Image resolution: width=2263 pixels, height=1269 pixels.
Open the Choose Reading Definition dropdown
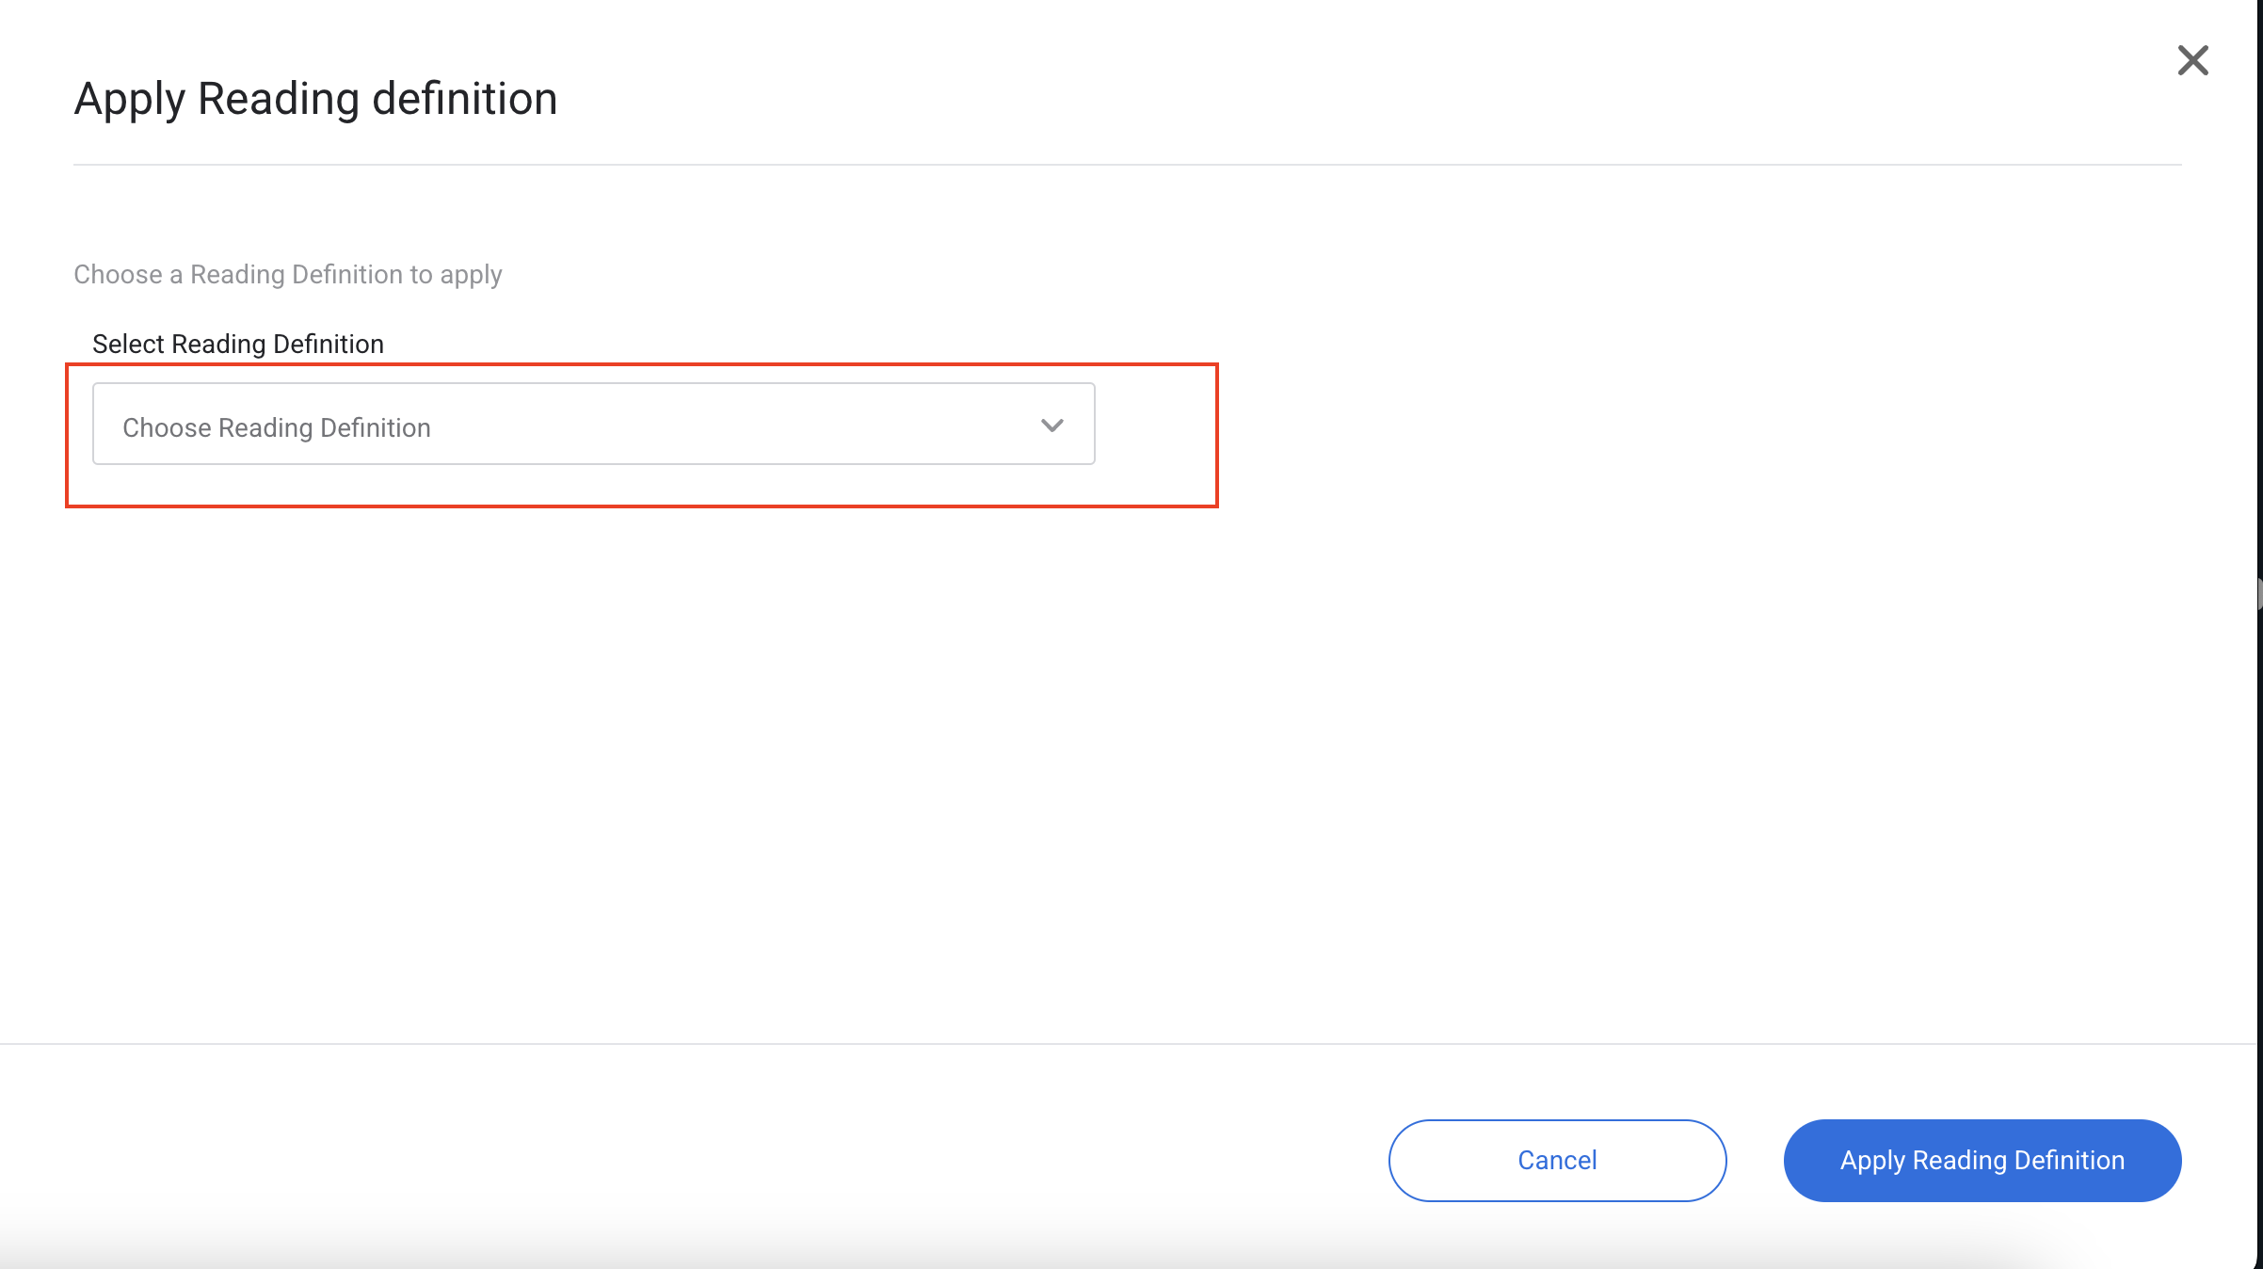click(593, 424)
